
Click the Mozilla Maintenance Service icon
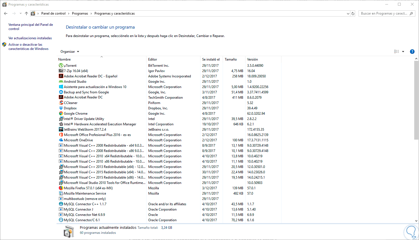click(61, 193)
